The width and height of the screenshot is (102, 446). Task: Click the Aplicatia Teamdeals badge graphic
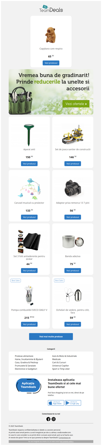click(x=28, y=386)
